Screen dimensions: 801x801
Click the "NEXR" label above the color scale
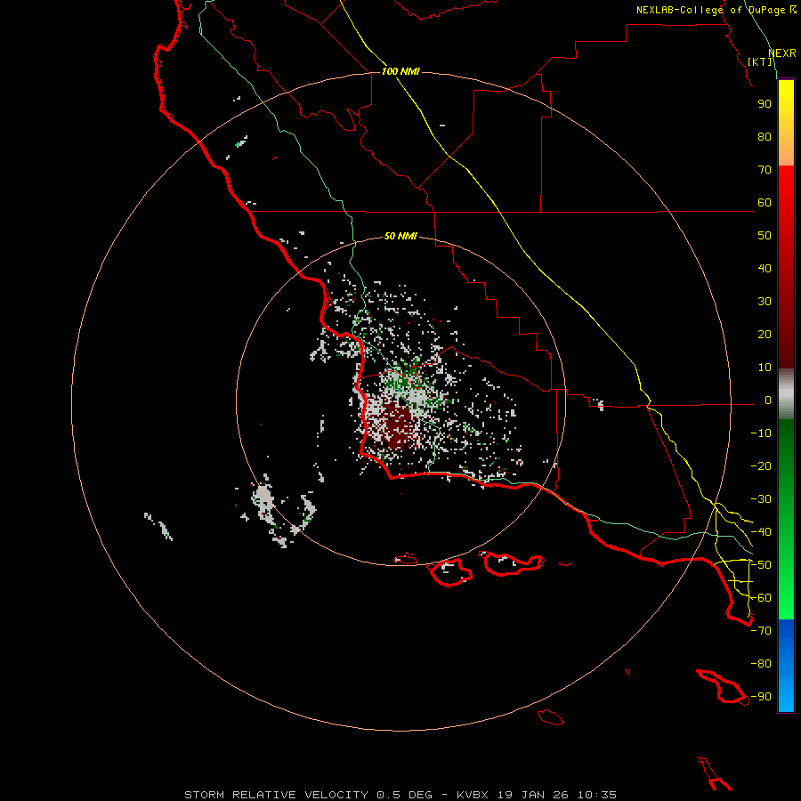click(x=782, y=53)
